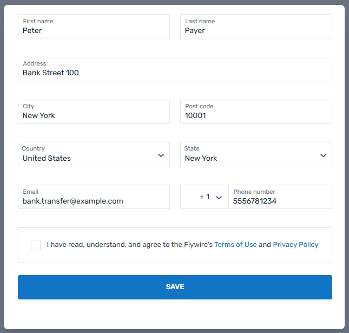Screen dimensions: 349x333
Task: Open the Terms of Use link
Action: click(235, 245)
